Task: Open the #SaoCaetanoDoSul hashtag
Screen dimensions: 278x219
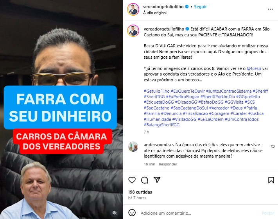Action: point(189,108)
